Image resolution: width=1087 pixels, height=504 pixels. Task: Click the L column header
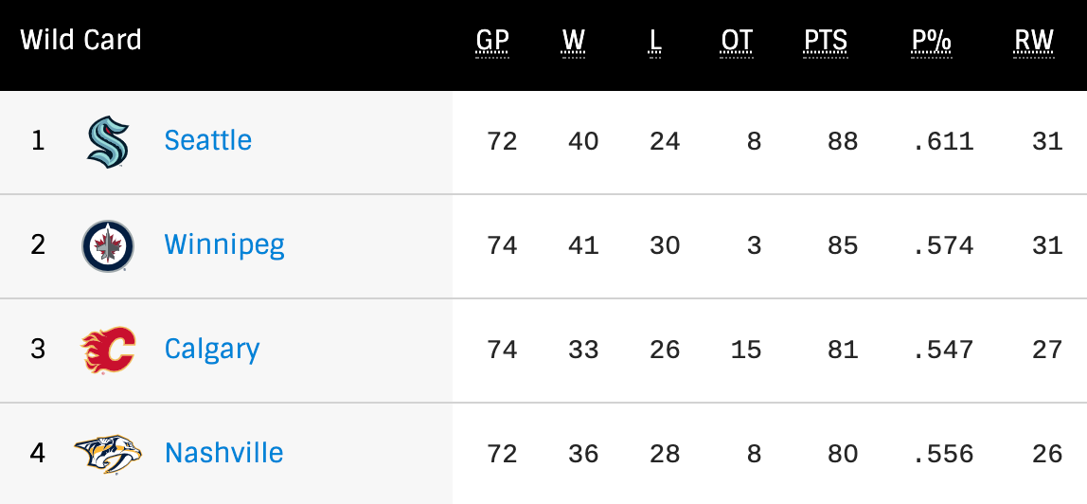(655, 41)
